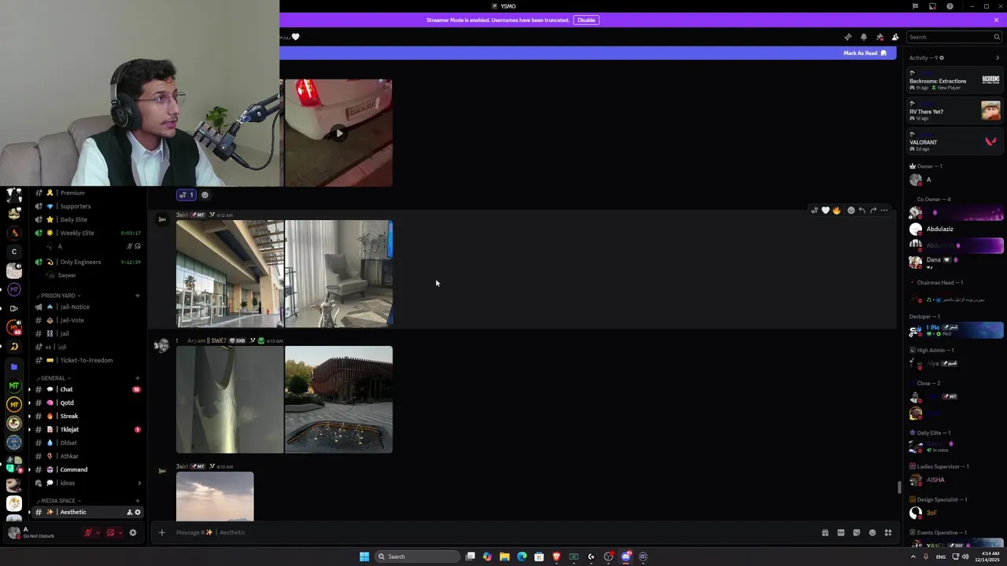Open the Streak channel
The image size is (1007, 566).
[87, 416]
